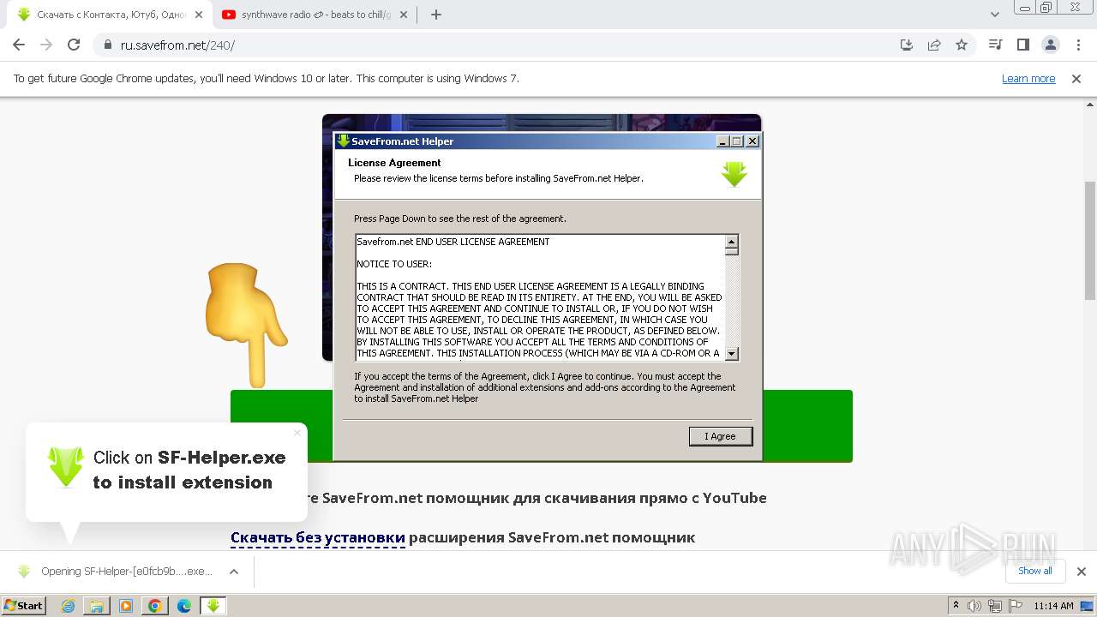Close the SF-Helper.exe install hint popup
The height and width of the screenshot is (617, 1097).
coord(297,433)
